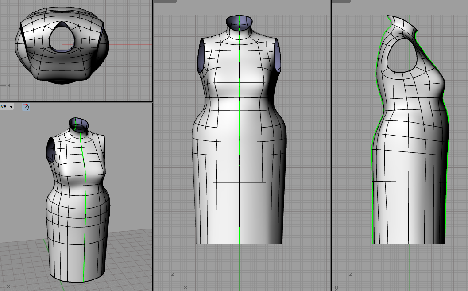Select the armhole in Perspective viewport

51,149
